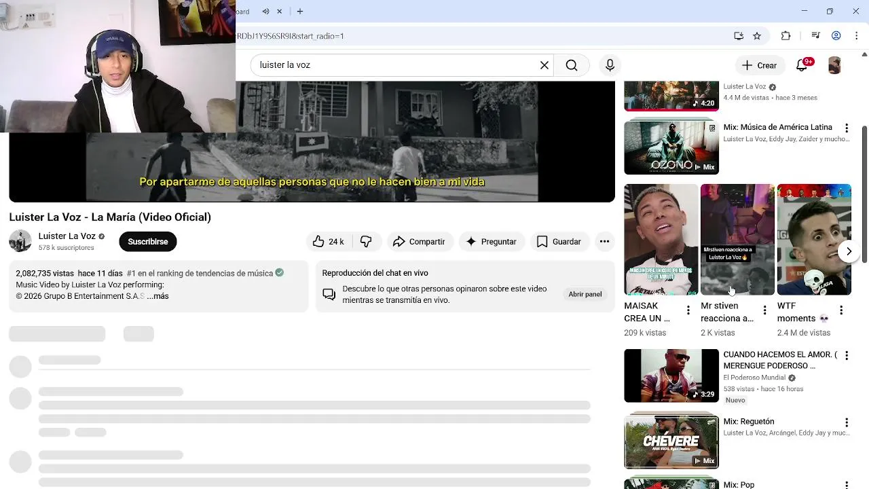The height and width of the screenshot is (489, 869).
Task: Open a new browser tab with plus
Action: click(x=299, y=11)
